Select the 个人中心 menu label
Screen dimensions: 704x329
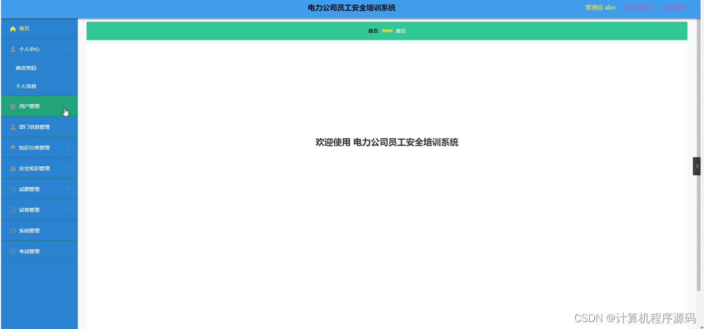coord(29,49)
